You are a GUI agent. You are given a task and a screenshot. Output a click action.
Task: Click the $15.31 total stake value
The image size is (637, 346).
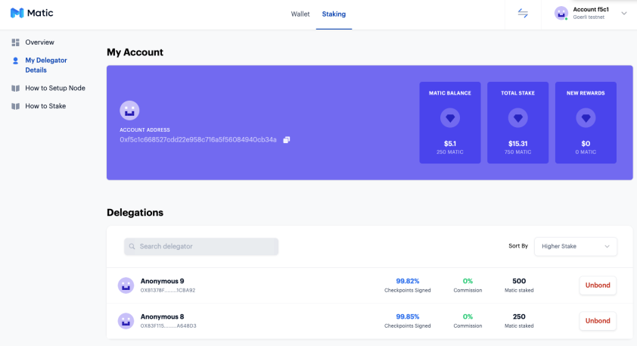518,144
